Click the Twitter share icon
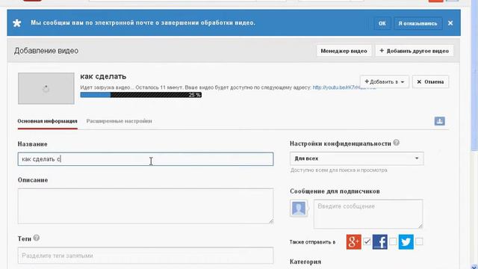Image resolution: width=478 pixels, height=269 pixels. [406, 242]
